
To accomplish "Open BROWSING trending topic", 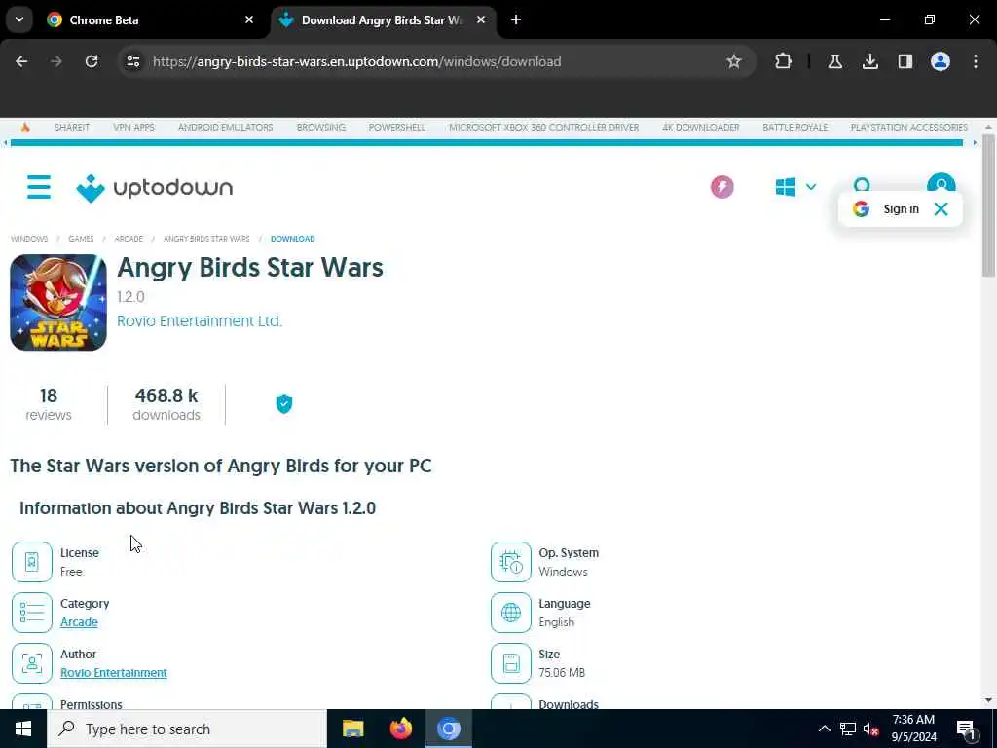I will (x=321, y=128).
